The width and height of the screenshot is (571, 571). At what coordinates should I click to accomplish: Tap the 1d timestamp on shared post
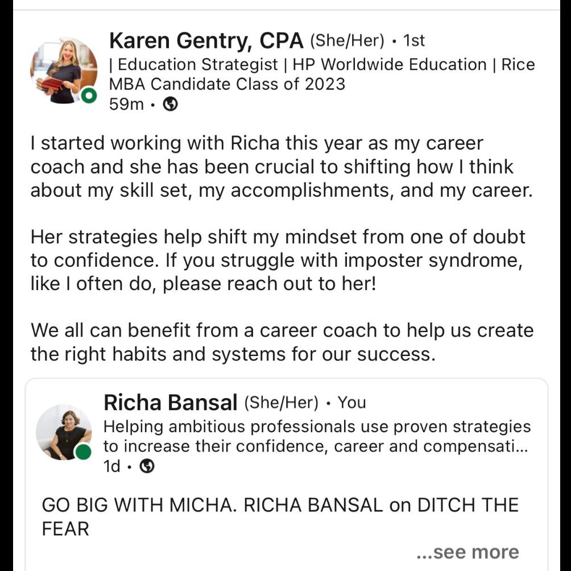[112, 466]
